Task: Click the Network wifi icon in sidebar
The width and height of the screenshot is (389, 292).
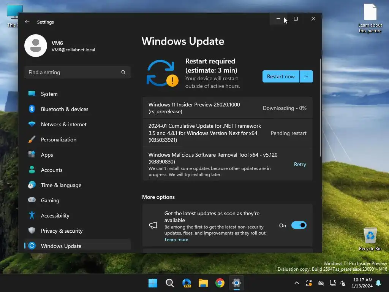Action: click(x=32, y=124)
